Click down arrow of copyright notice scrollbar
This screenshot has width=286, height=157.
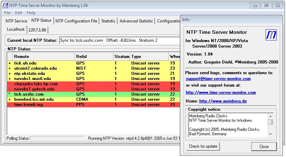coord(270,134)
